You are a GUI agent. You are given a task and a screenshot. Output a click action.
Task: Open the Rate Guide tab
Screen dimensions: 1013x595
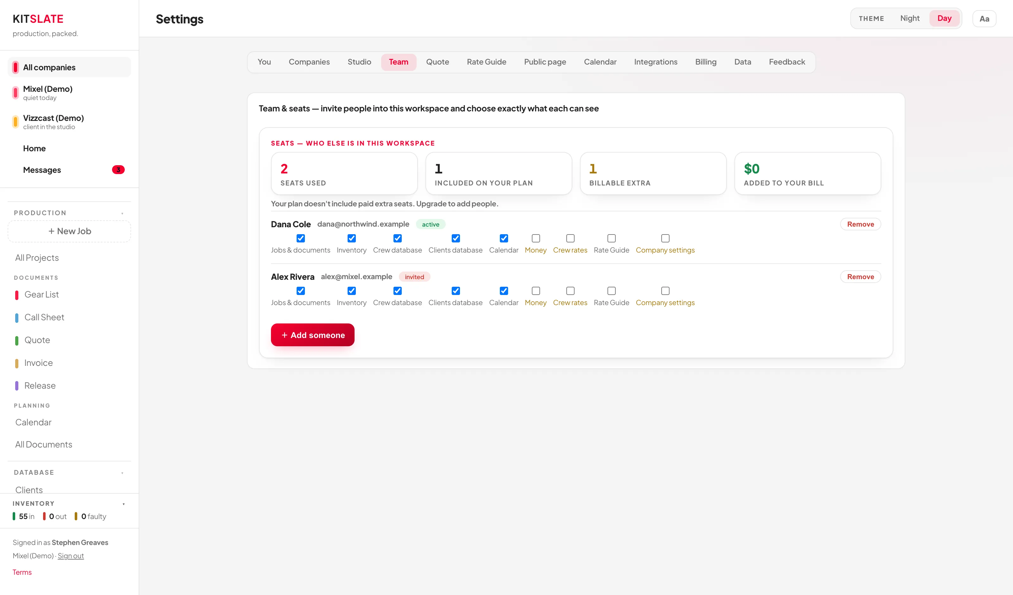click(487, 62)
